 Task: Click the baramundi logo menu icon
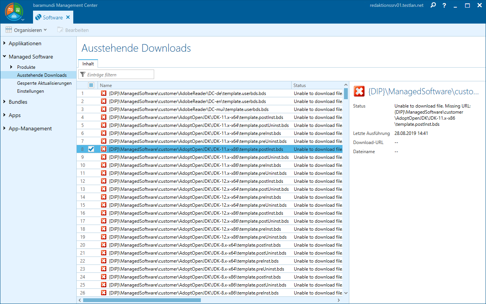coord(14,11)
